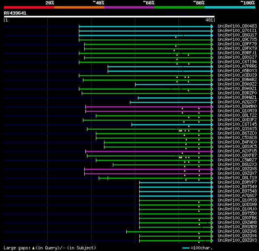This screenshot has height=251, width=259.
Task: Select the UniRef100_B6U2X3 label
Action: 237,165
